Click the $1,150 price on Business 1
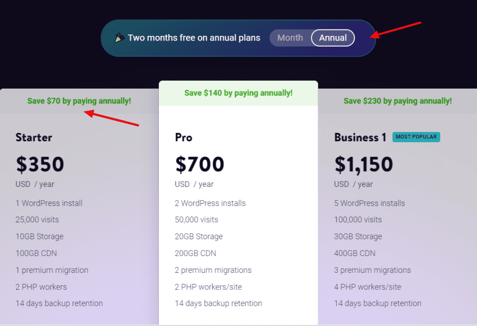This screenshot has width=477, height=326. click(x=363, y=164)
